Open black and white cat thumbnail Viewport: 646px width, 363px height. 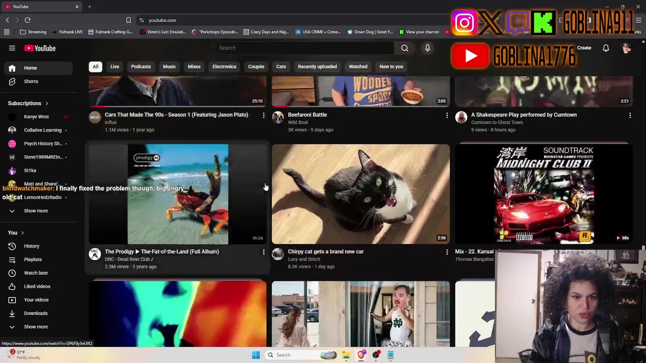pyautogui.click(x=360, y=194)
